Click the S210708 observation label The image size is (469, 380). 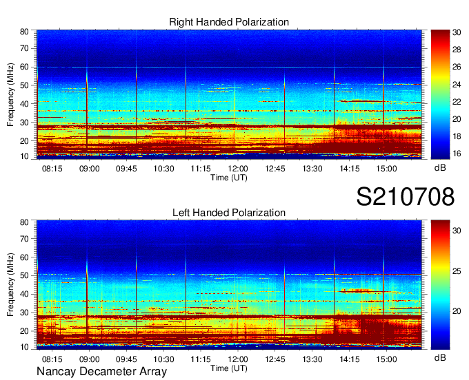406,196
